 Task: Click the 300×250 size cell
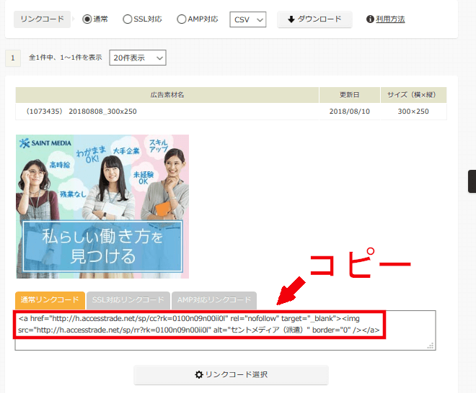pos(413,111)
